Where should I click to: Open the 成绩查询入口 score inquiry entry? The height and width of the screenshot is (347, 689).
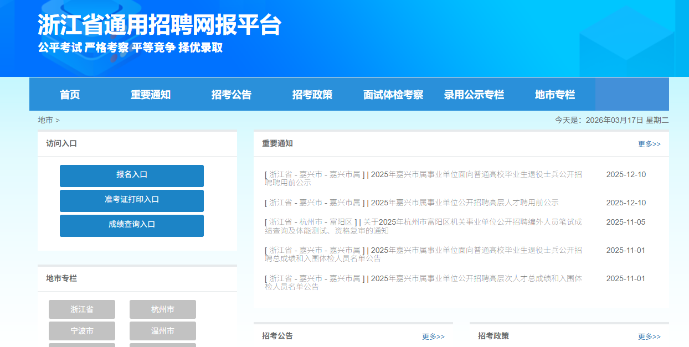[131, 225]
